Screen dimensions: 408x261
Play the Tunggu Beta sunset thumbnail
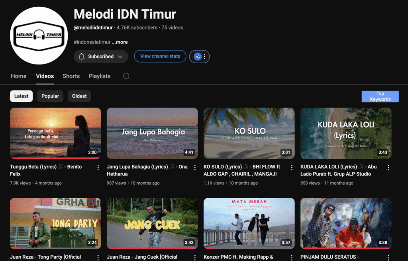[55, 133]
